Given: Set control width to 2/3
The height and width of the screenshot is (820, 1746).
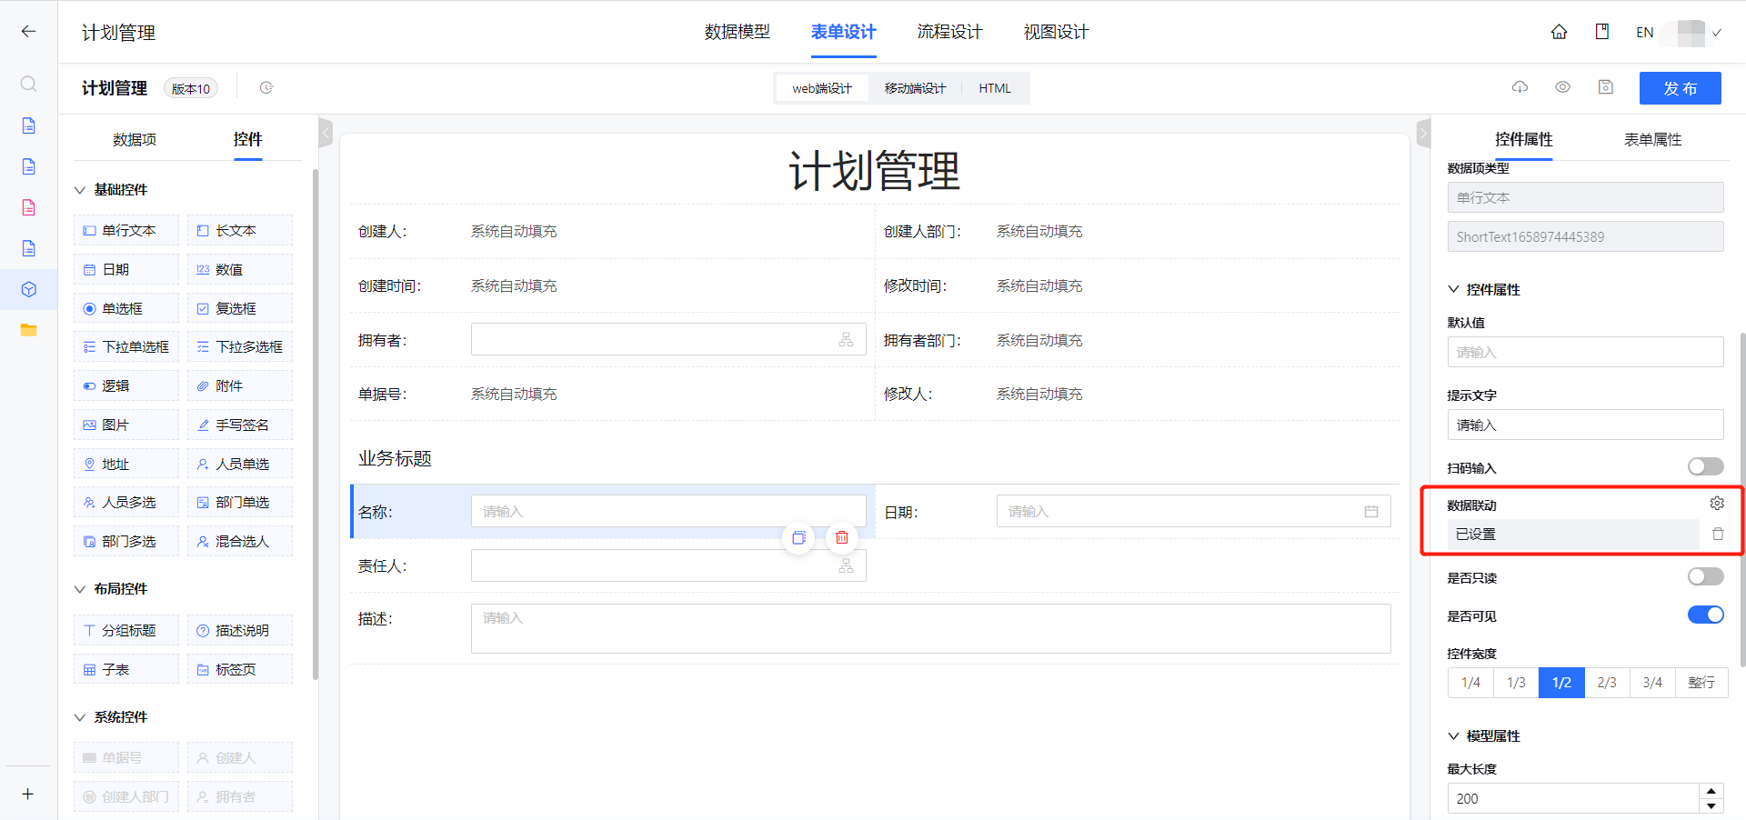Looking at the screenshot, I should click(1607, 683).
